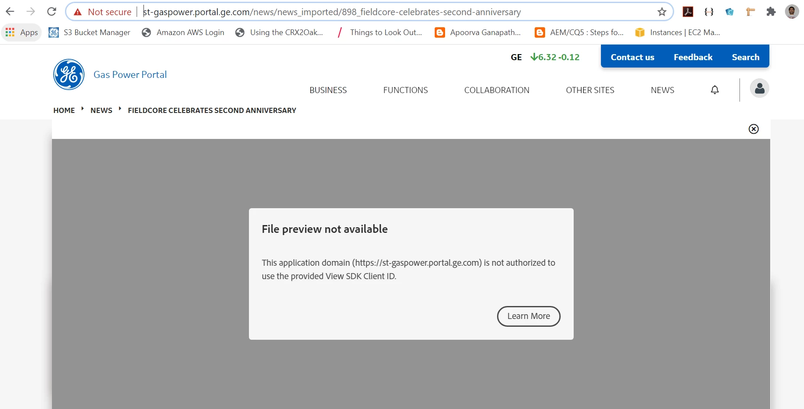804x409 pixels.
Task: Click the Learn More button
Action: click(529, 316)
